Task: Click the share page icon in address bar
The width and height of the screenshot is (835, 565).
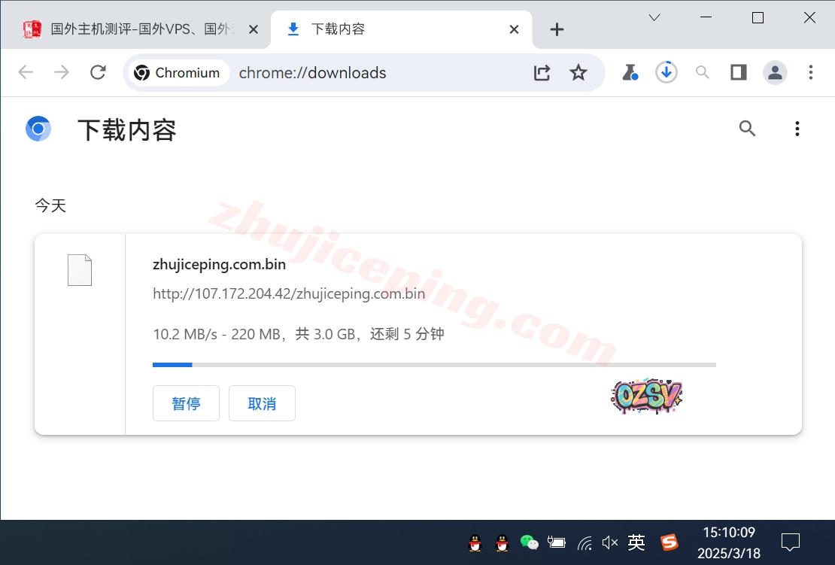Action: pyautogui.click(x=542, y=72)
